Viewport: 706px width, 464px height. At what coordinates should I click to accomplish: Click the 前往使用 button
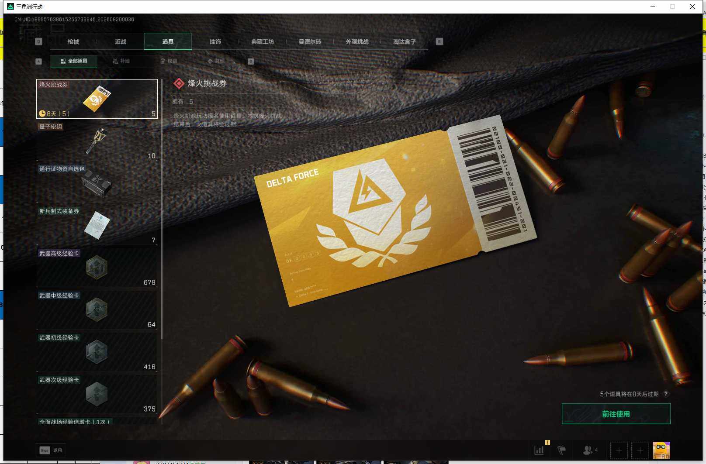[616, 414]
